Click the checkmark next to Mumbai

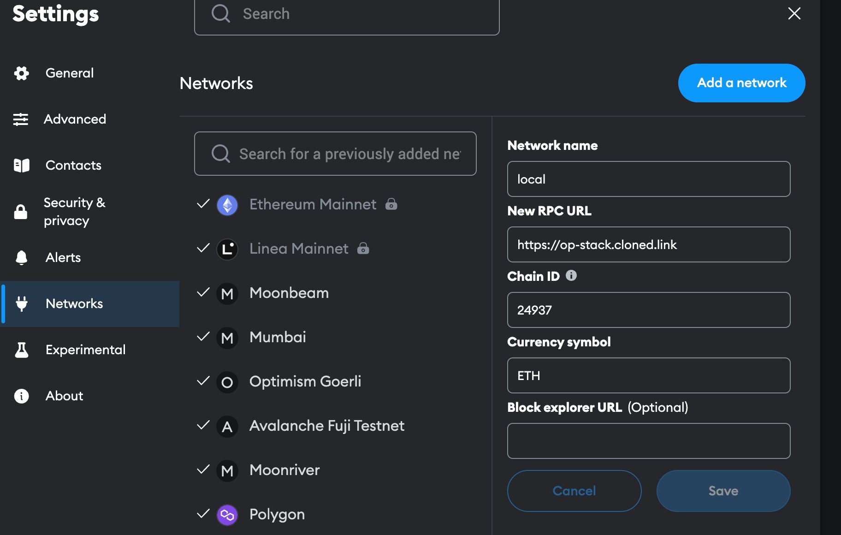[203, 336]
